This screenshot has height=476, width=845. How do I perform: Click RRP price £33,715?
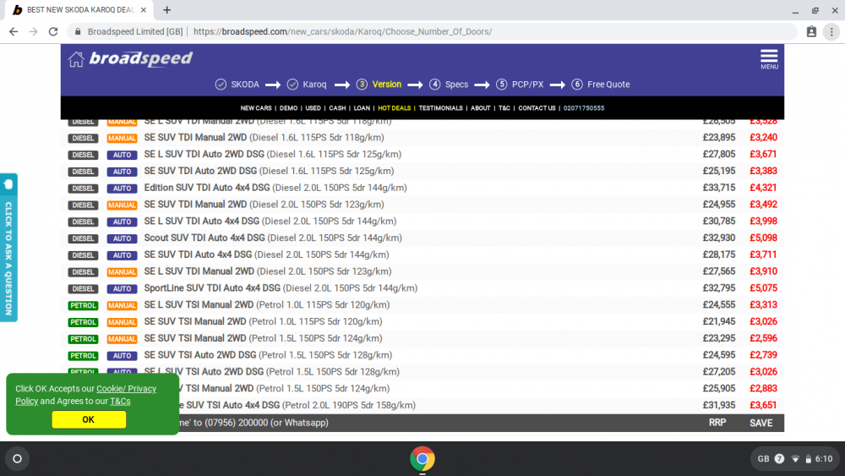(719, 189)
